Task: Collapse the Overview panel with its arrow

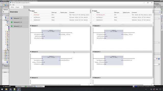Action: (x=29, y=10)
